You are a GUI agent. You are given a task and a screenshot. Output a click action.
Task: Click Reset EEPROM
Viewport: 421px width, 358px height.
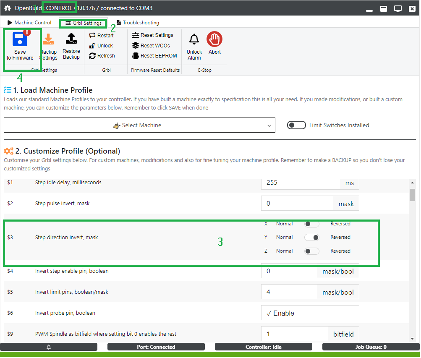[154, 56]
